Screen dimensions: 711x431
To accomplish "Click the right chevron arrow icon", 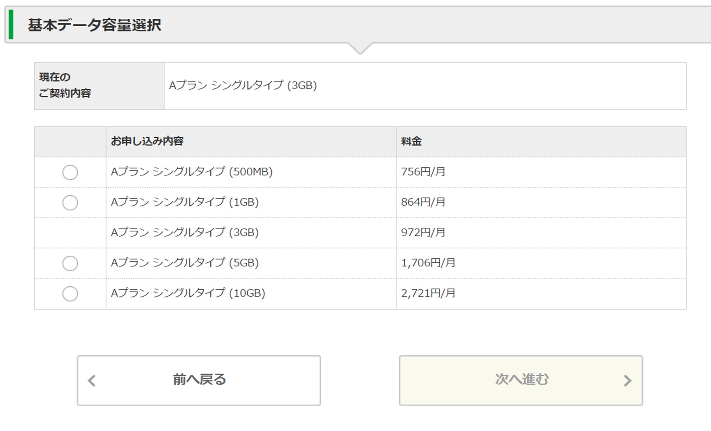I will pyautogui.click(x=627, y=381).
